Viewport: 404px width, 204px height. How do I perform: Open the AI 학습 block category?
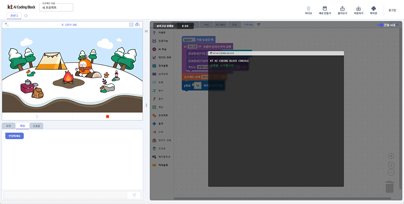tap(160, 49)
